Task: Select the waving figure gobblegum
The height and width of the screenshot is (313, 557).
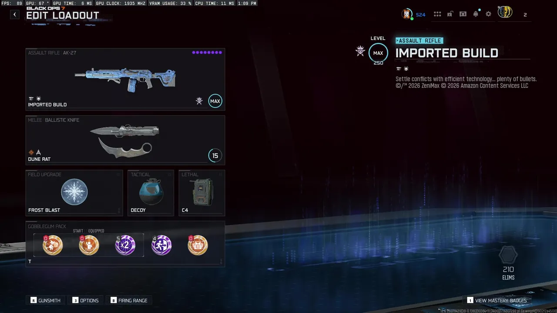Action: (89, 245)
